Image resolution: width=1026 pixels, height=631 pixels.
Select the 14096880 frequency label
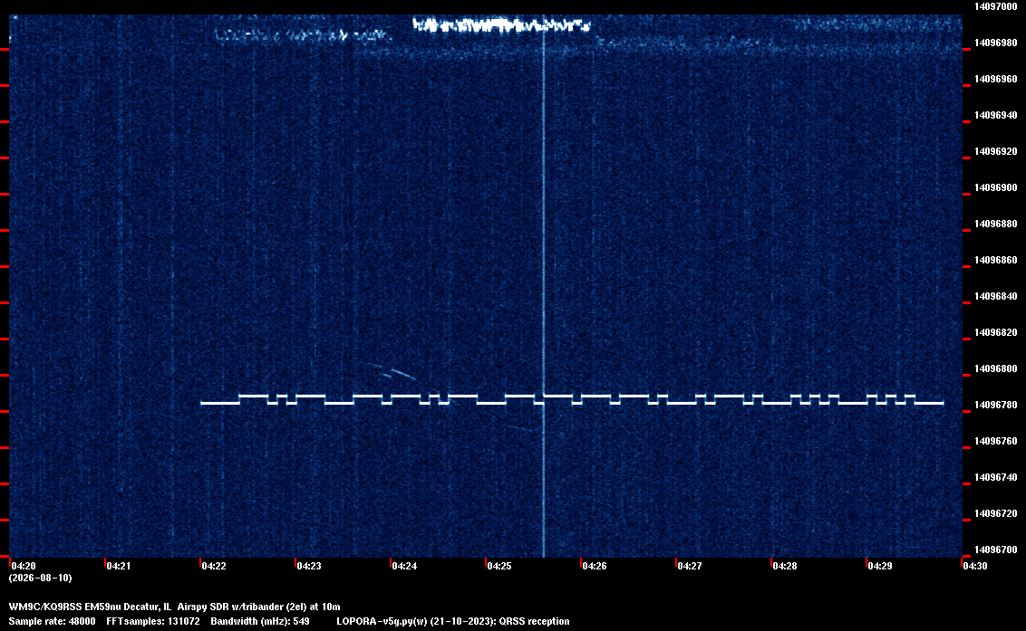[996, 225]
